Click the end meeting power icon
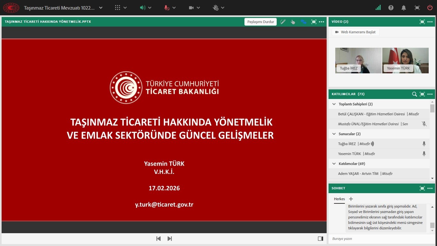This screenshot has height=246, width=437. tap(430, 8)
